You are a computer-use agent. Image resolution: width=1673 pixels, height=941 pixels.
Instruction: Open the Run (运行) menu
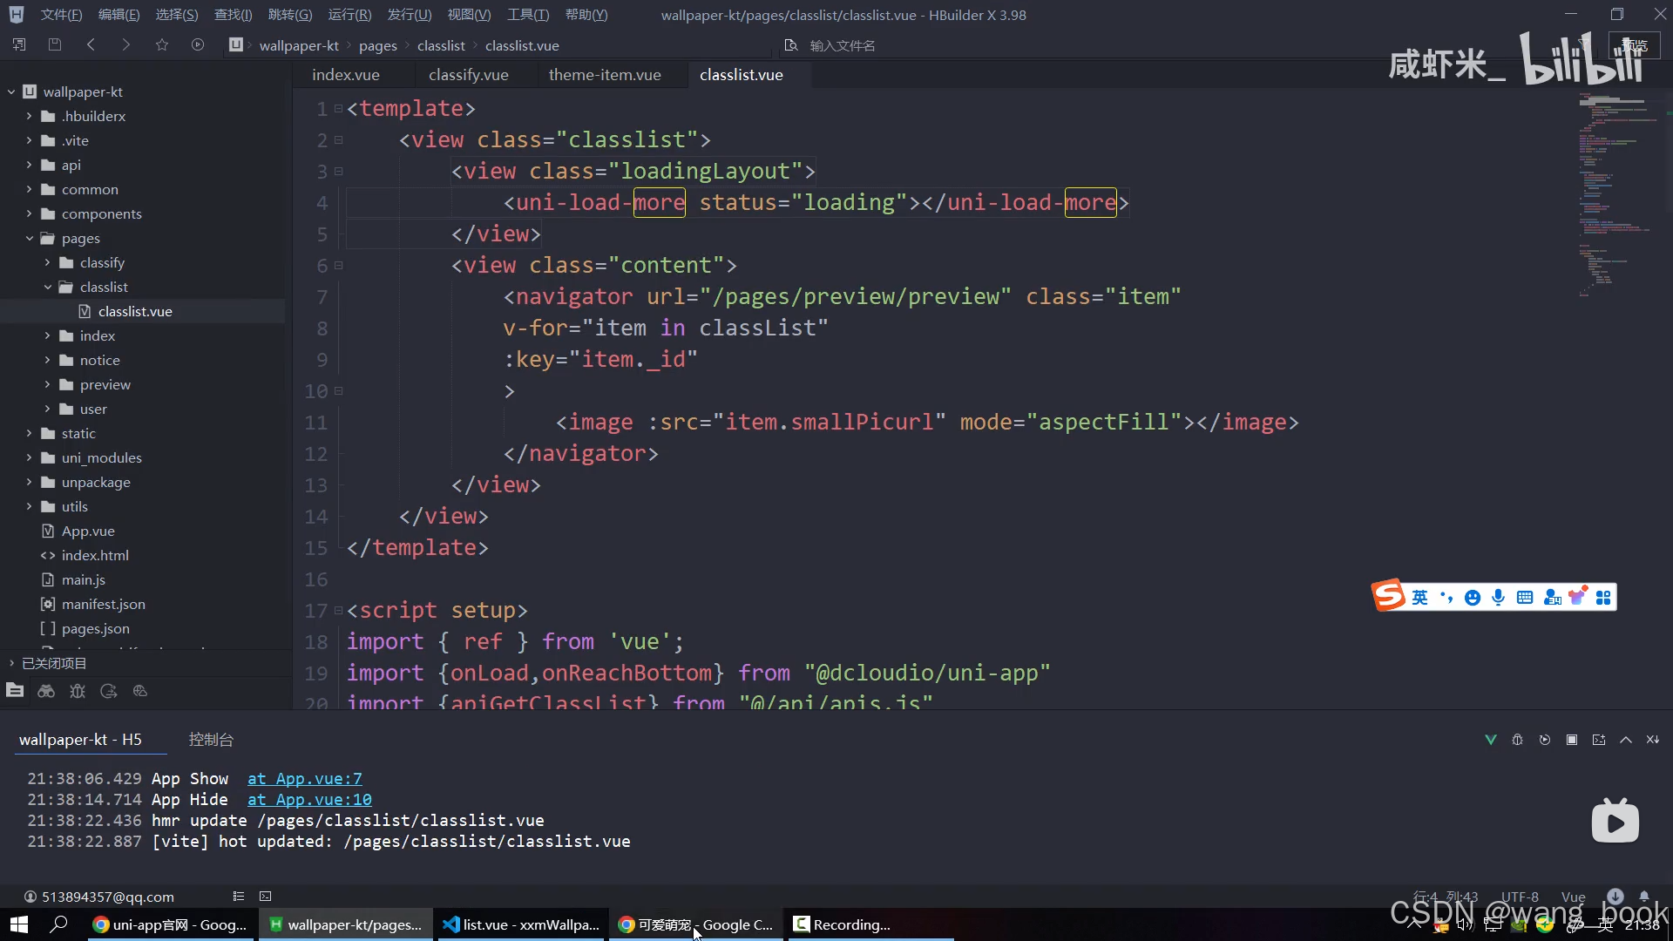[349, 15]
